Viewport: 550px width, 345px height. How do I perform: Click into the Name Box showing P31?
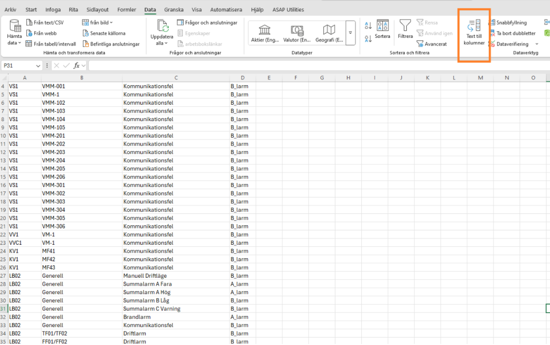[x=19, y=66]
